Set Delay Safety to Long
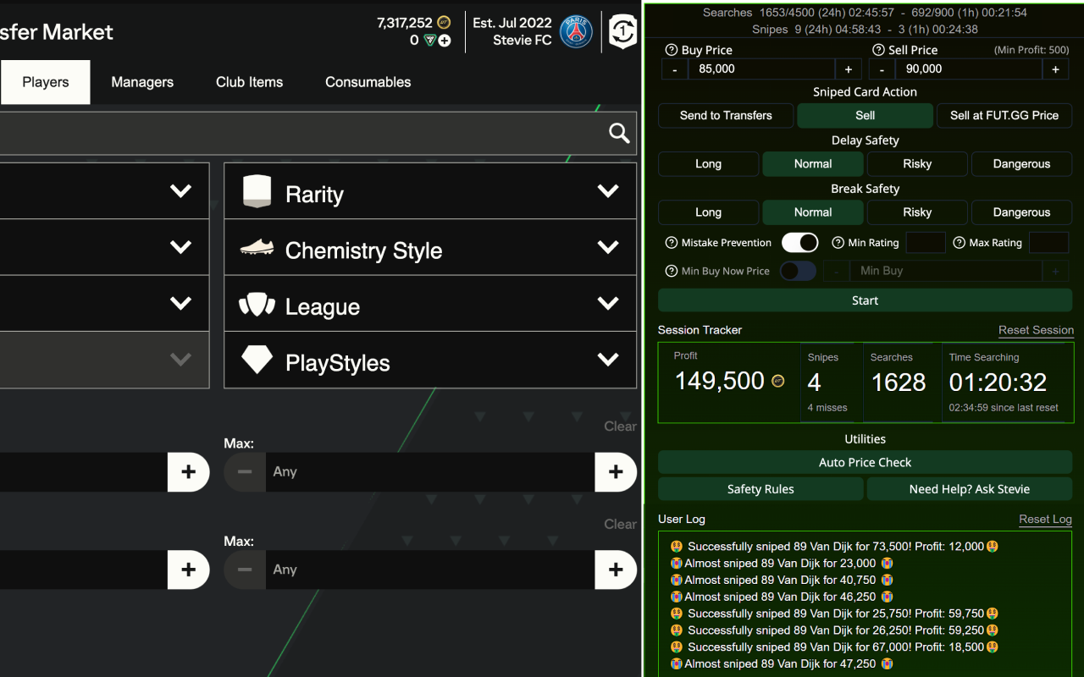The image size is (1084, 677). [x=709, y=164]
